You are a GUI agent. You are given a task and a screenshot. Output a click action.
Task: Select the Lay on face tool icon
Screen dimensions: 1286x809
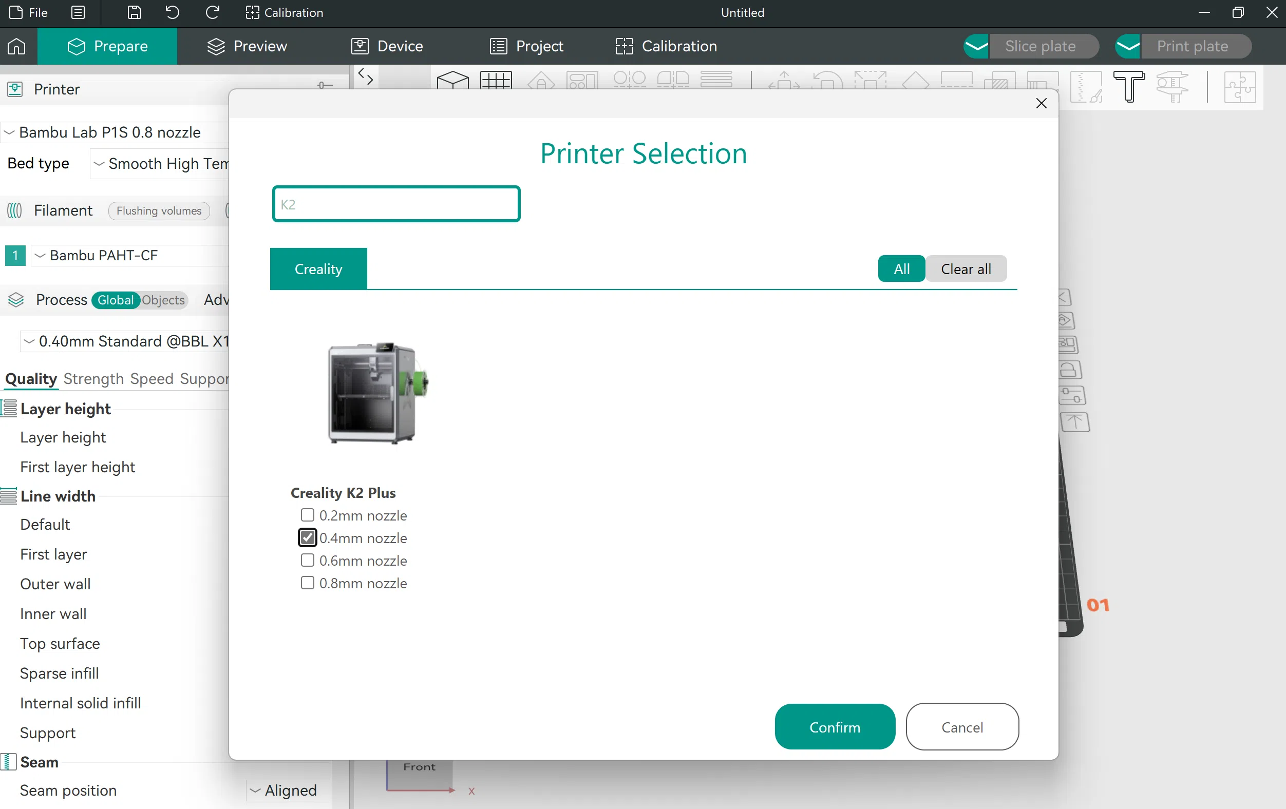click(915, 80)
